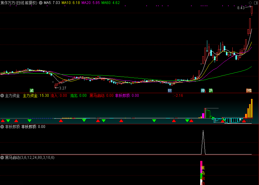Viewport: 259px width, 185px height.
Task: Click the 黑马启动(3,6,12,24,80,3,10,6) parameter label
Action: coord(30,158)
